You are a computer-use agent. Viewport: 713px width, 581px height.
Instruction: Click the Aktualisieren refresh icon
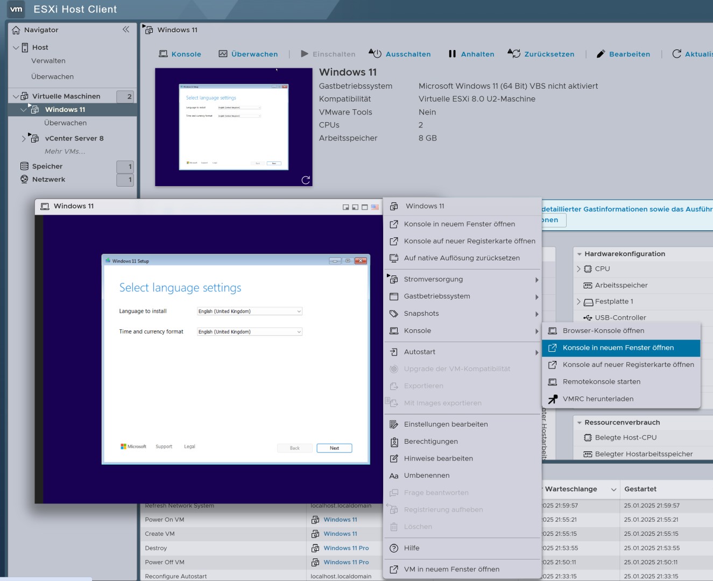pos(677,54)
